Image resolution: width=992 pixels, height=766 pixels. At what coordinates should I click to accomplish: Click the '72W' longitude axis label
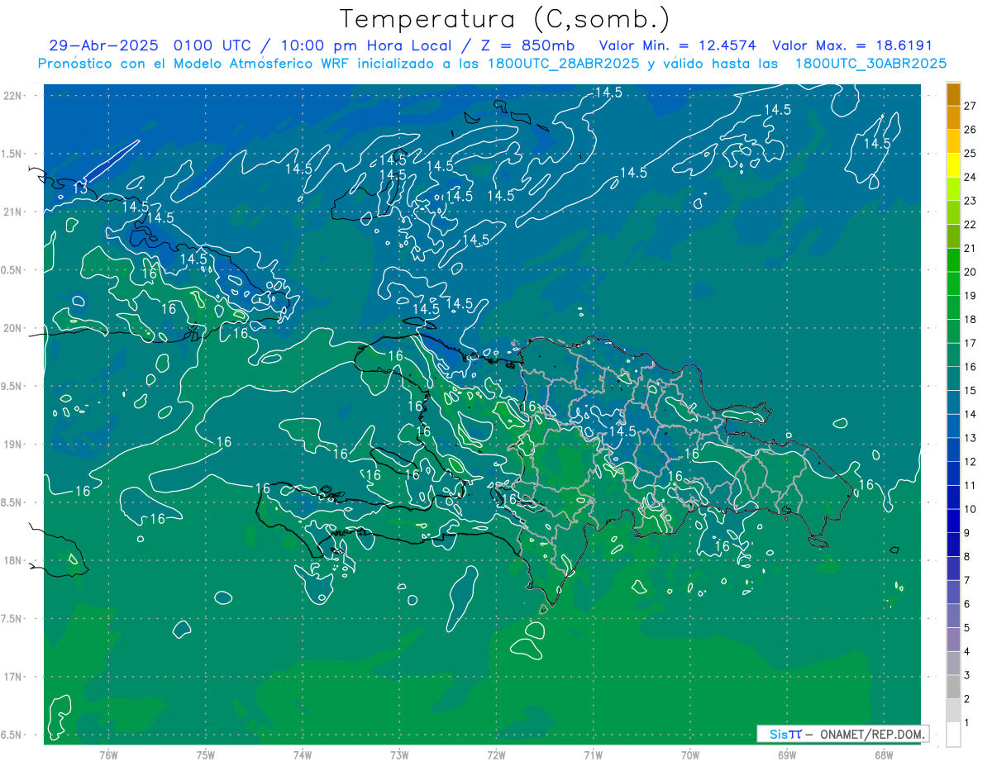pyautogui.click(x=496, y=755)
